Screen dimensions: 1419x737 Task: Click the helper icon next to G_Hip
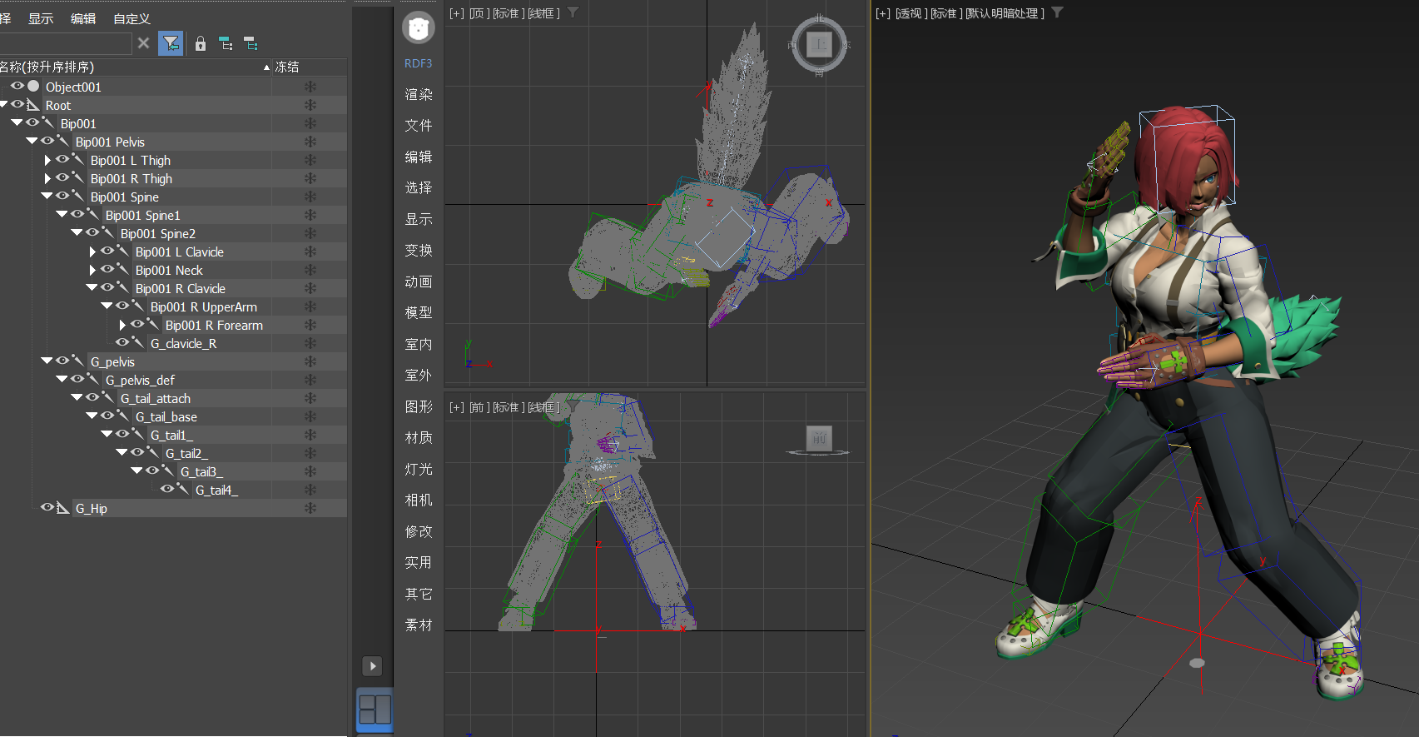pyautogui.click(x=63, y=508)
